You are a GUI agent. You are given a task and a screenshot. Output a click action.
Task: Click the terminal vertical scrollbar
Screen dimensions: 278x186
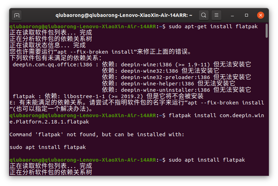click(x=267, y=31)
